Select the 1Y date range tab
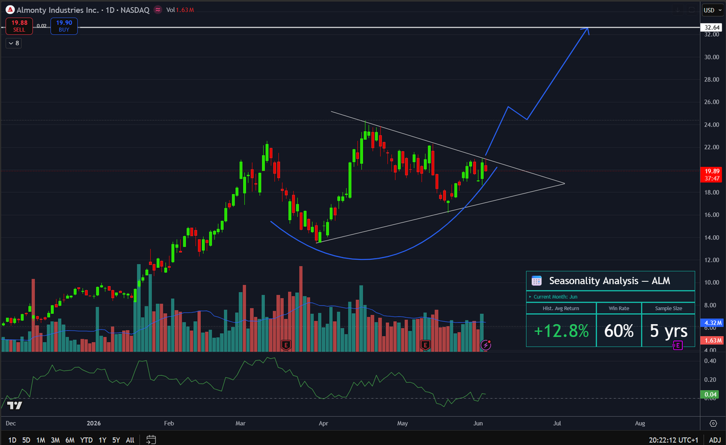726x445 pixels. point(102,440)
